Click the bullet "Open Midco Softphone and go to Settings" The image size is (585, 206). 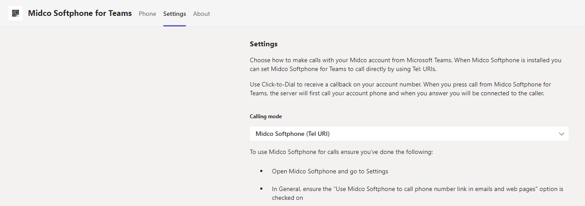pyautogui.click(x=330, y=171)
